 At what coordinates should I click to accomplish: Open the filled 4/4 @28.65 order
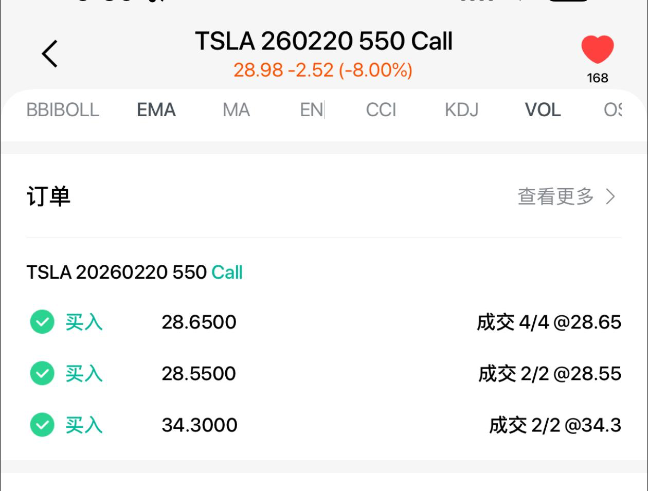[548, 322]
